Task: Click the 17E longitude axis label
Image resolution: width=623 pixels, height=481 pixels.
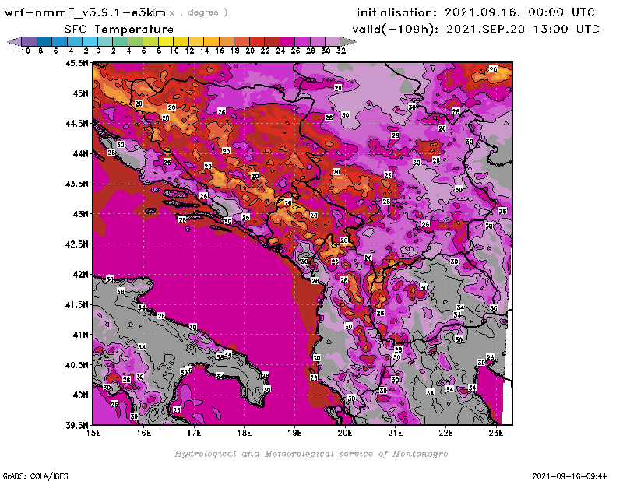Action: click(194, 433)
